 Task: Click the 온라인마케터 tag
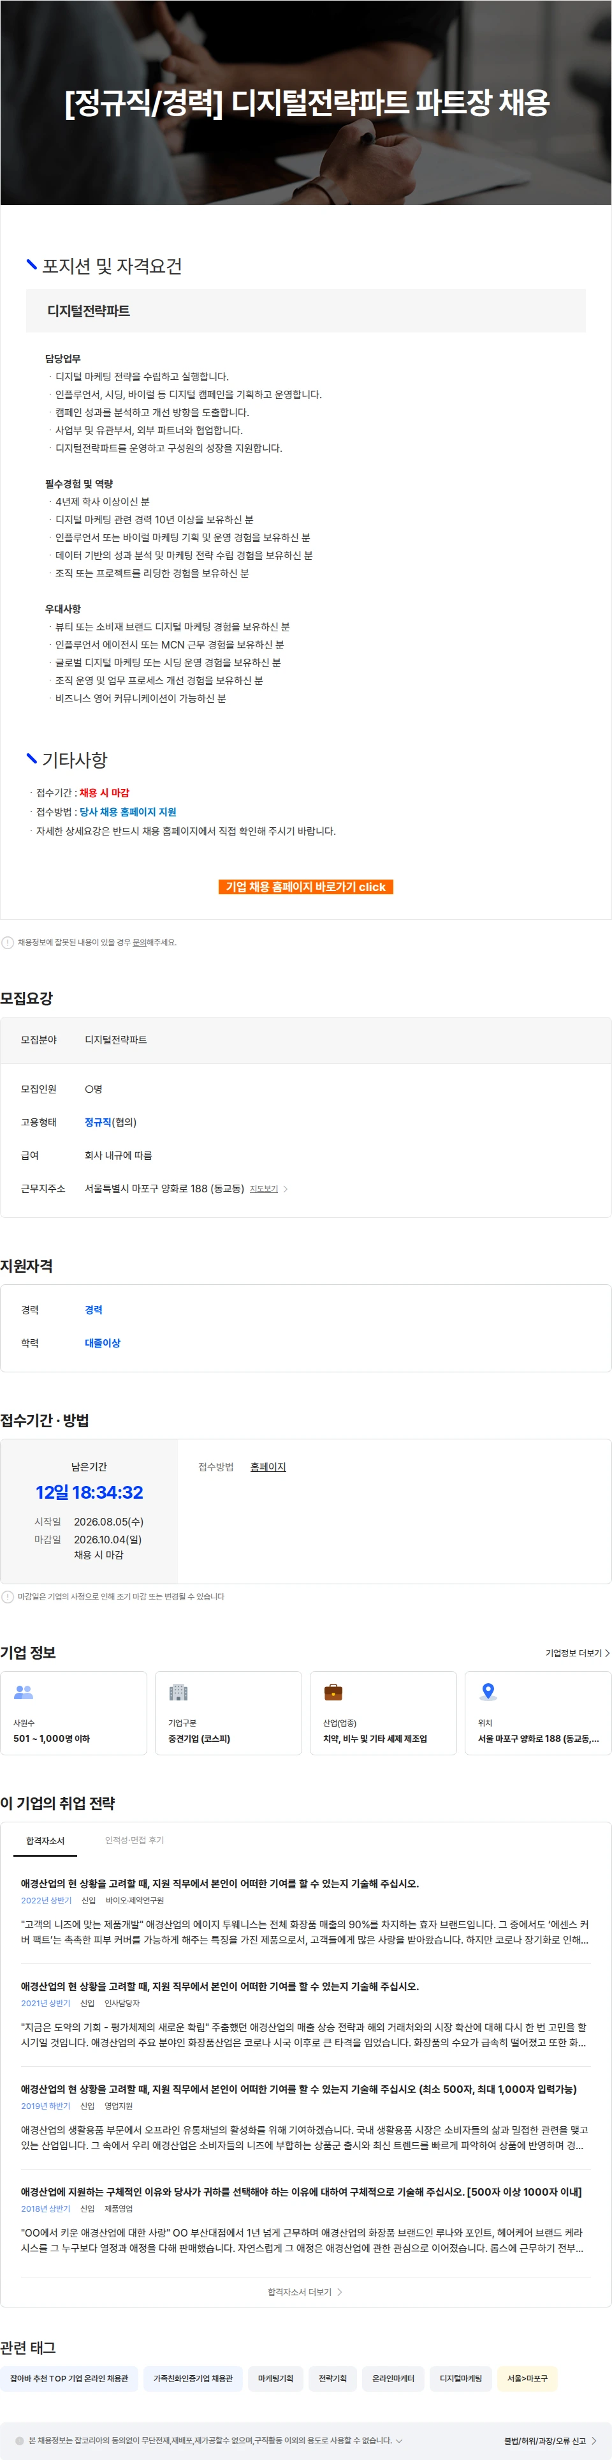393,2378
